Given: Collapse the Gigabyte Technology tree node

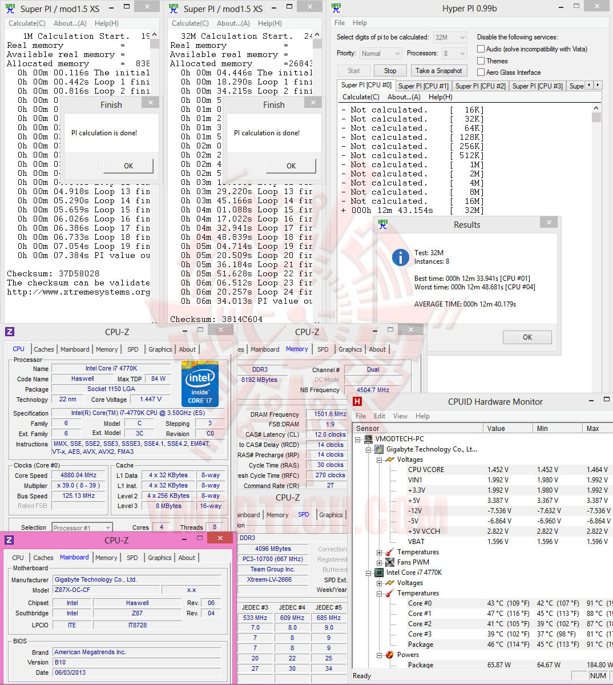Looking at the screenshot, I should click(369, 450).
